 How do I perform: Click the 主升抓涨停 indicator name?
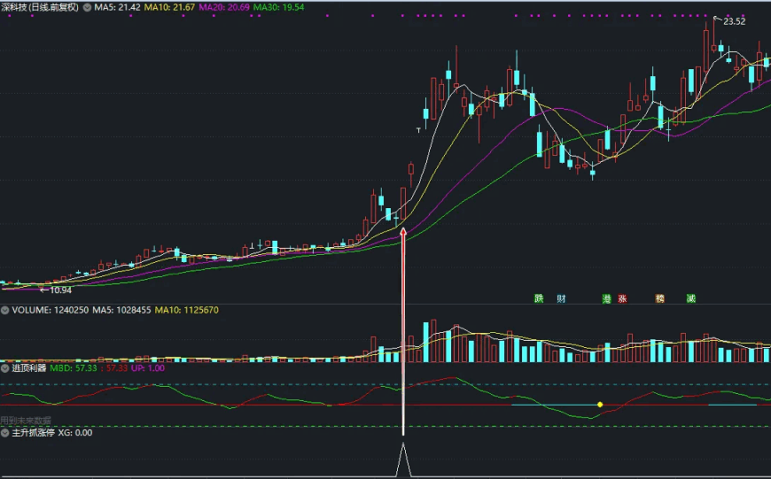pyautogui.click(x=33, y=433)
